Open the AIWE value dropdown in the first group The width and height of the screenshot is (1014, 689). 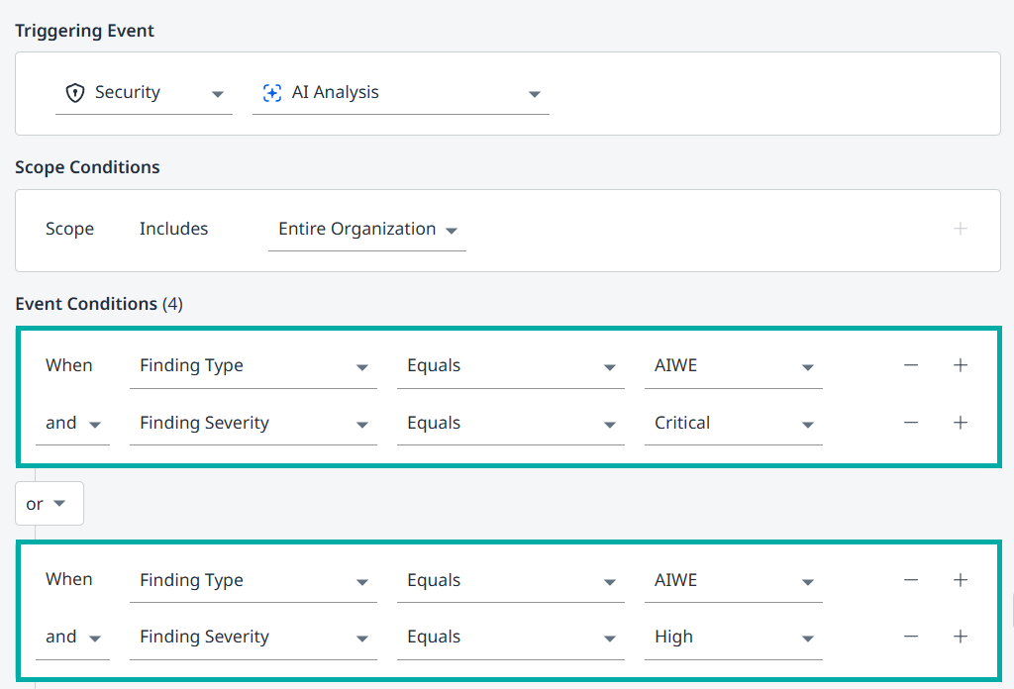tap(733, 366)
